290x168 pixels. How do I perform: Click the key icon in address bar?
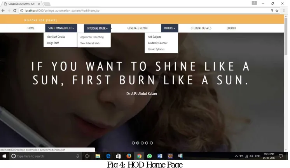pyautogui.click(x=272, y=10)
